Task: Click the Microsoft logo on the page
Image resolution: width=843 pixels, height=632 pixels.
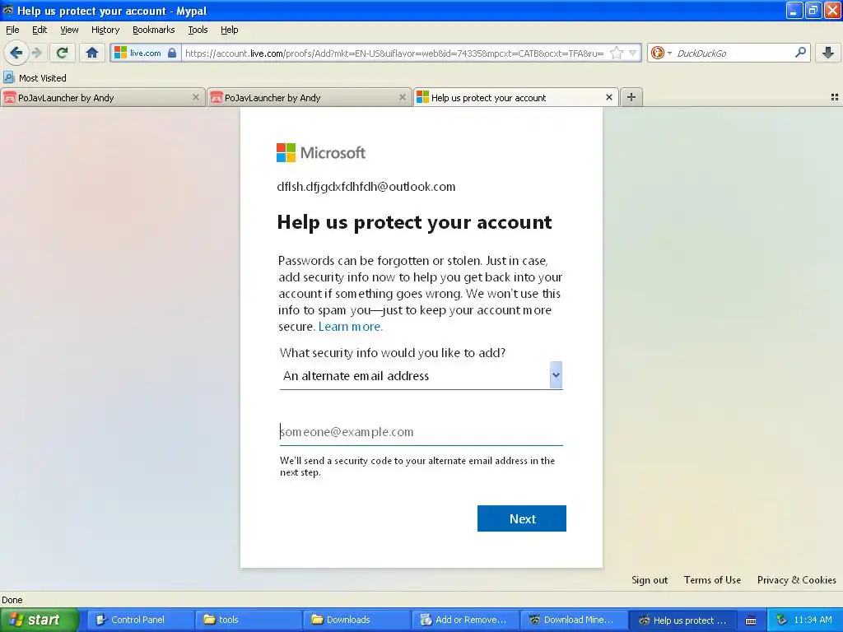Action: tap(321, 152)
